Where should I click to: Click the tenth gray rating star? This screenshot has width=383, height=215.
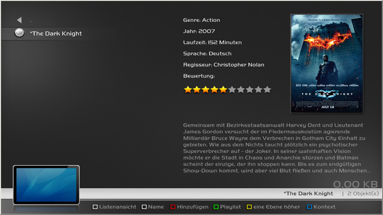pos(267,89)
